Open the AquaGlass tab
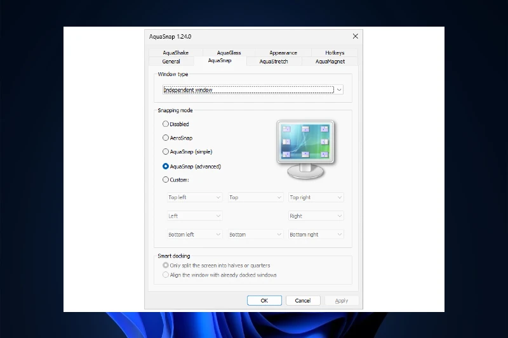The height and width of the screenshot is (338, 508). click(229, 53)
